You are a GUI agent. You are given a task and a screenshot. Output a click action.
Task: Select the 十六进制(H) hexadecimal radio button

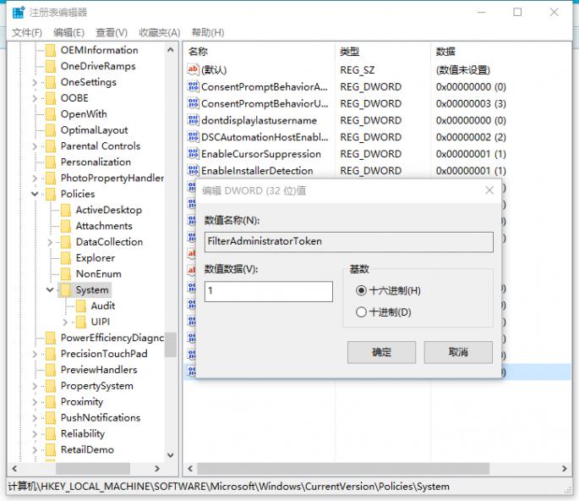click(361, 290)
